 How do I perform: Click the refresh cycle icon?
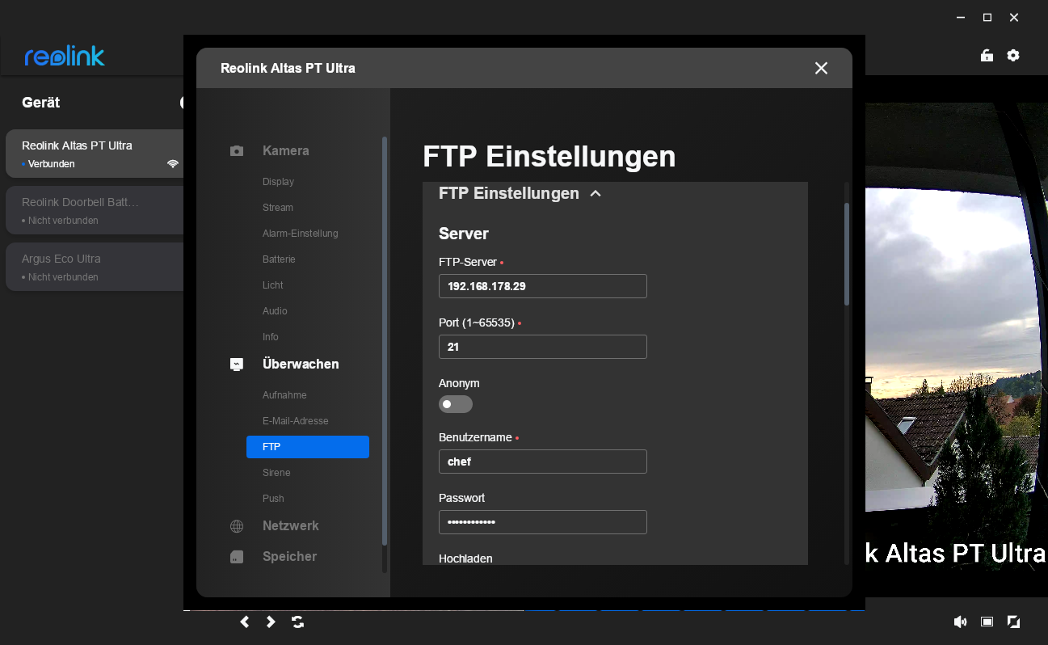(298, 622)
